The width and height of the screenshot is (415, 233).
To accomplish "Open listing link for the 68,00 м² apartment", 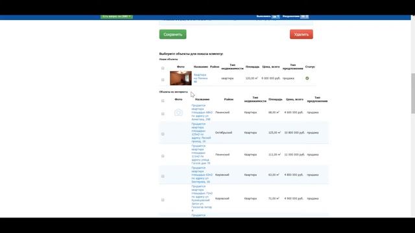I will pos(202,113).
